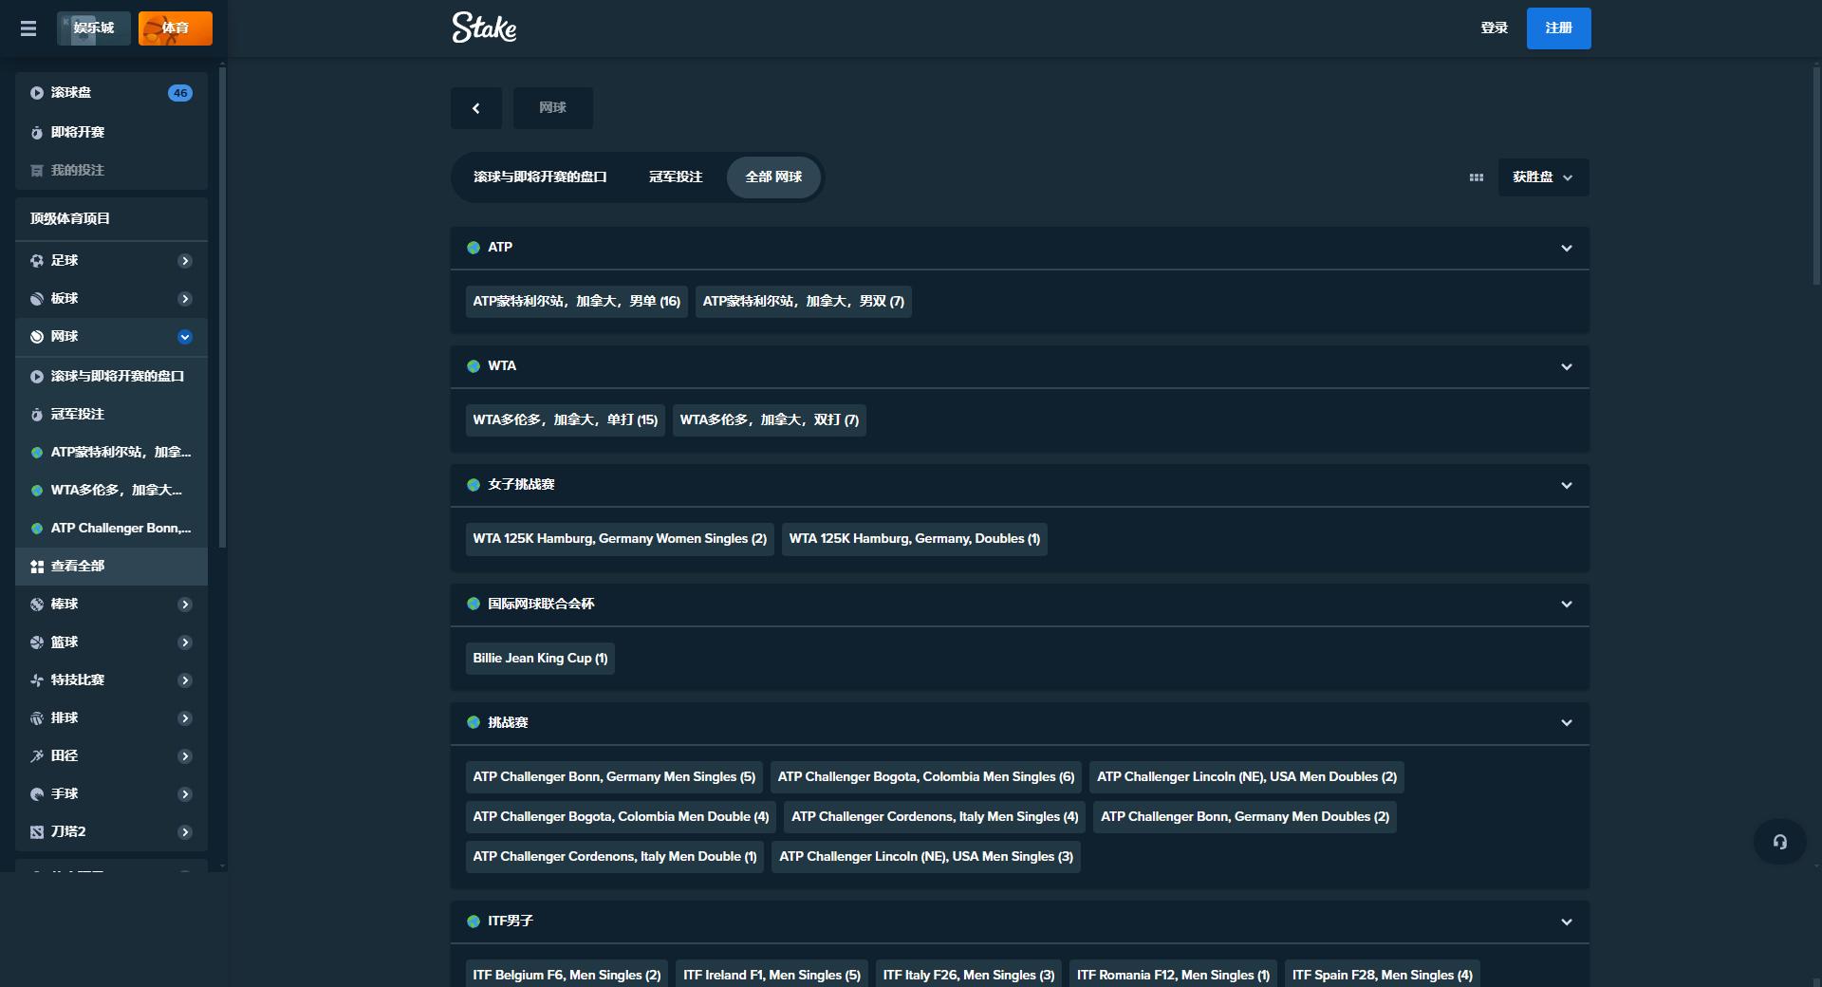Click the 网球 tennis ball icon

pyautogui.click(x=37, y=337)
